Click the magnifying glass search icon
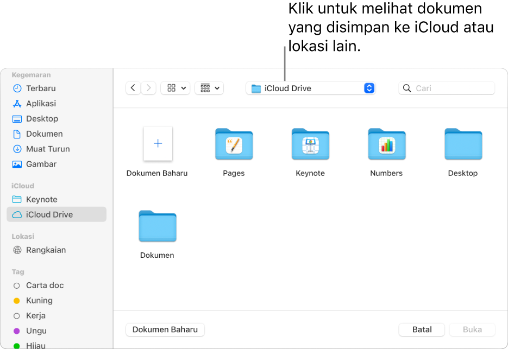 point(407,88)
